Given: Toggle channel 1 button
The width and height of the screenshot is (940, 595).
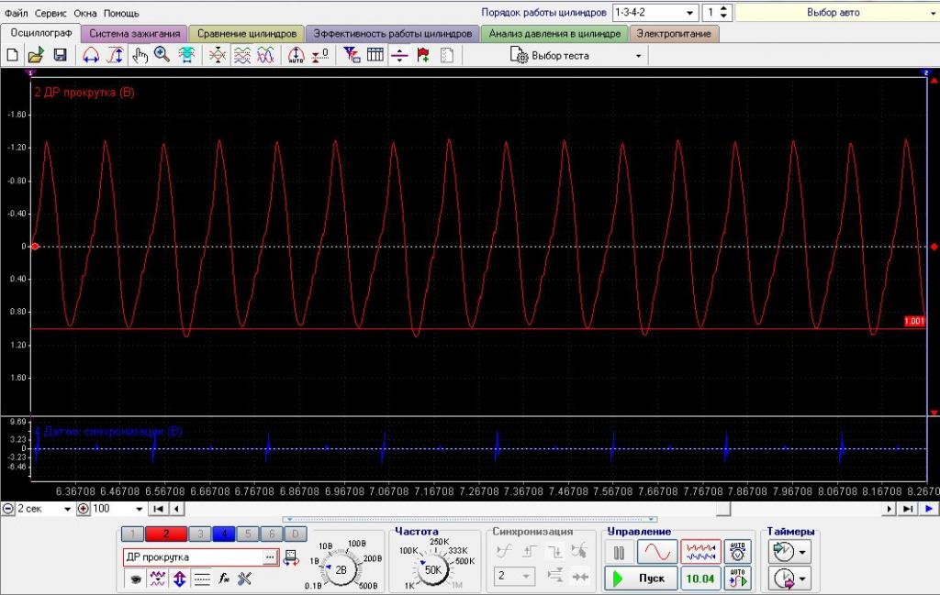Looking at the screenshot, I should pos(132,534).
